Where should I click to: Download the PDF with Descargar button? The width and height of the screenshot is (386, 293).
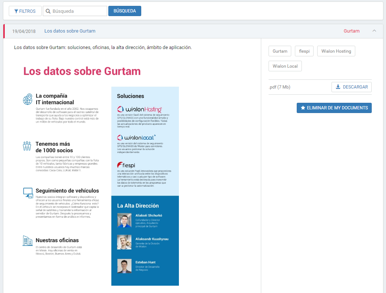[x=352, y=87]
